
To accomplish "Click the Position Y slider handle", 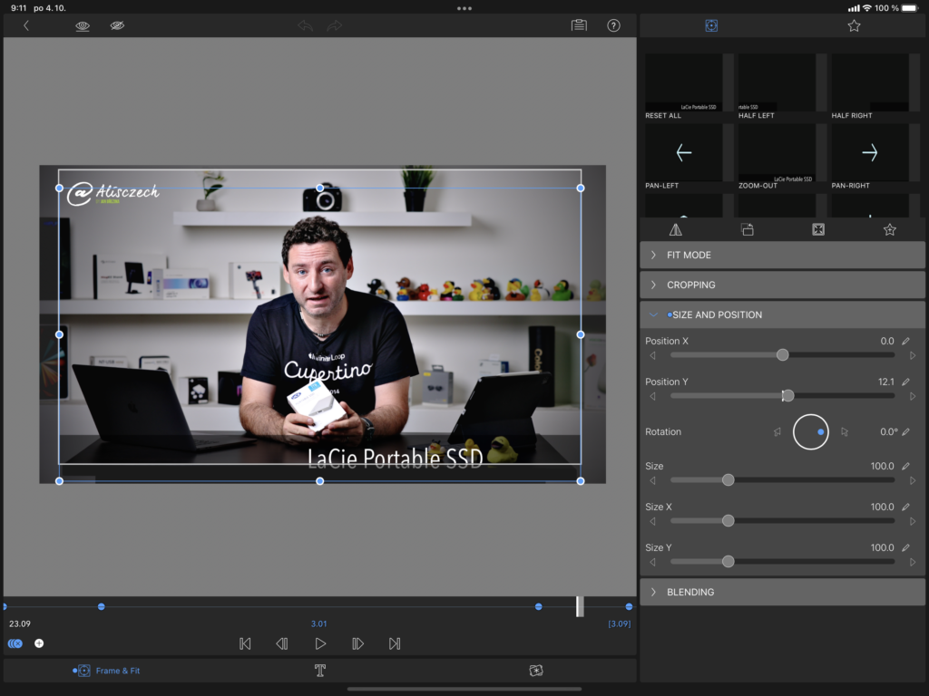I will [x=788, y=396].
